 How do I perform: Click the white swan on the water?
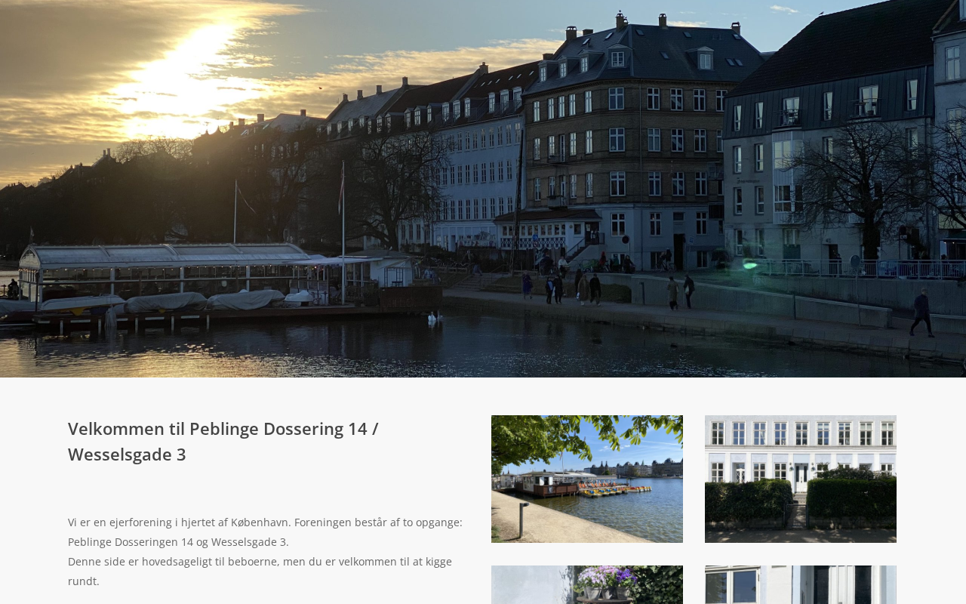[x=432, y=319]
